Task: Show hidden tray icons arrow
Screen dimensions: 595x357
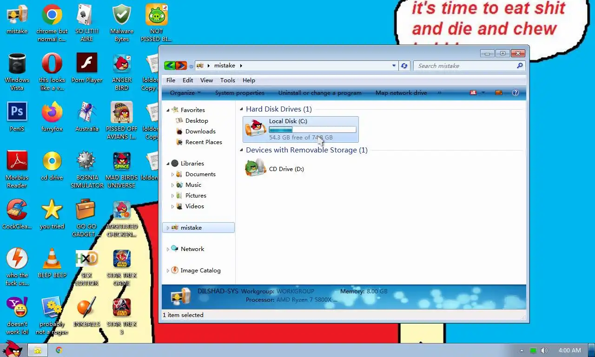Action: click(522, 350)
